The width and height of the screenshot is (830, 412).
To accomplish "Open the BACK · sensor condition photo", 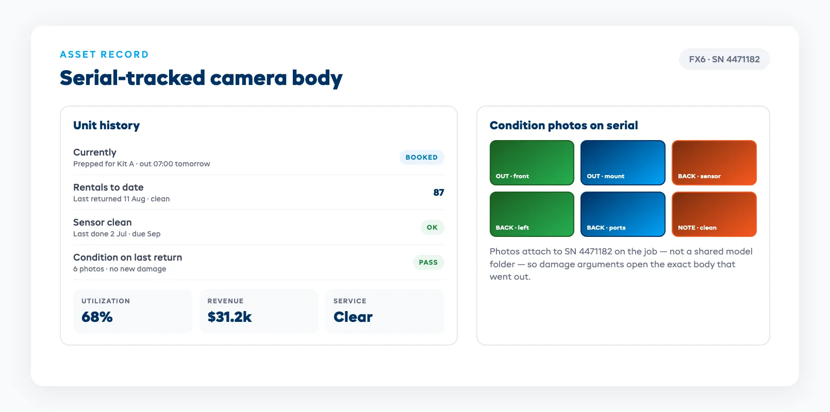I will [x=714, y=163].
